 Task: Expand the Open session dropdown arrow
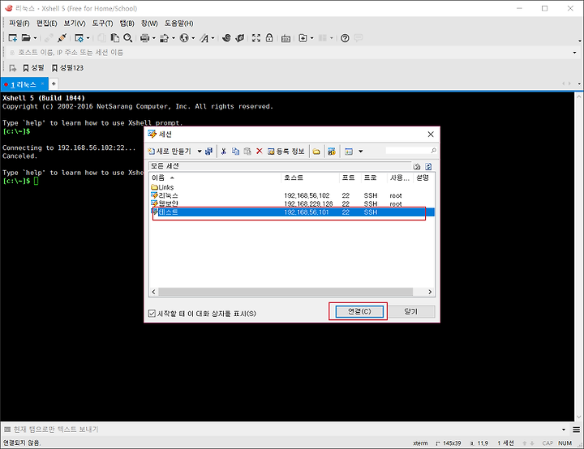point(36,38)
